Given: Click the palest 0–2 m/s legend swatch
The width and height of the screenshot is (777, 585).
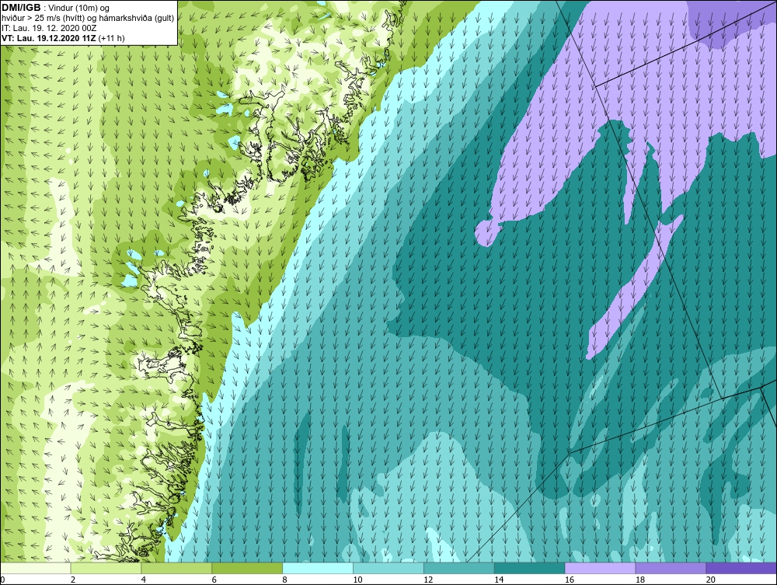Looking at the screenshot, I should point(35,568).
